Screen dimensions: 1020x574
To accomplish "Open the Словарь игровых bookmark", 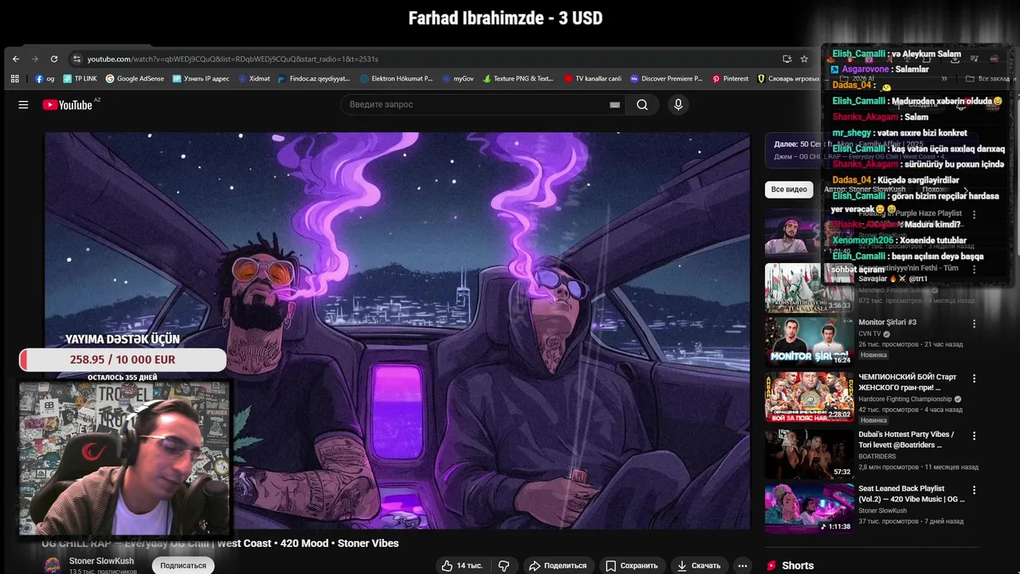I will [x=789, y=79].
